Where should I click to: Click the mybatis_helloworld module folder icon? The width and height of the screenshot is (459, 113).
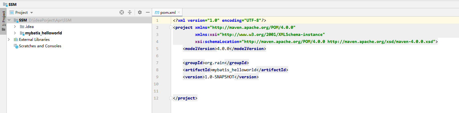pyautogui.click(x=22, y=33)
